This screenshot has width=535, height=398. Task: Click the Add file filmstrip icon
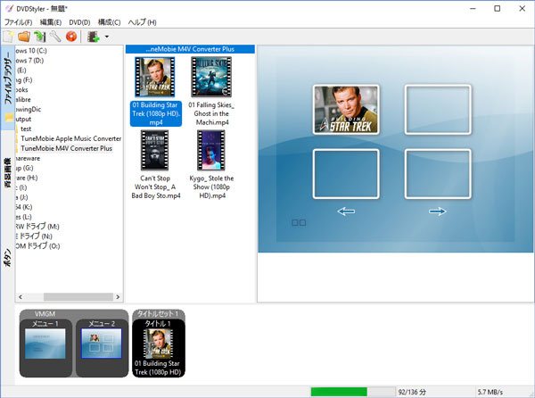(x=93, y=37)
